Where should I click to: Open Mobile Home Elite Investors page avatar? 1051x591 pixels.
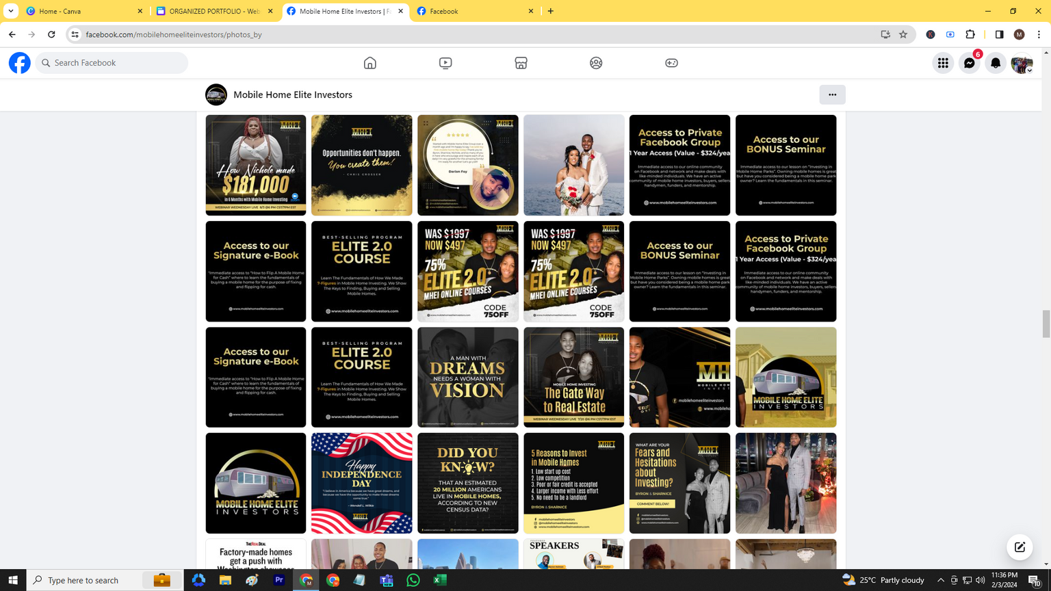216,94
